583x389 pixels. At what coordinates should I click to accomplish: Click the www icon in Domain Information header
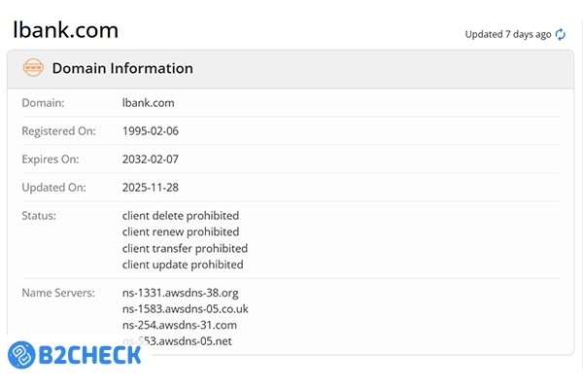click(33, 69)
